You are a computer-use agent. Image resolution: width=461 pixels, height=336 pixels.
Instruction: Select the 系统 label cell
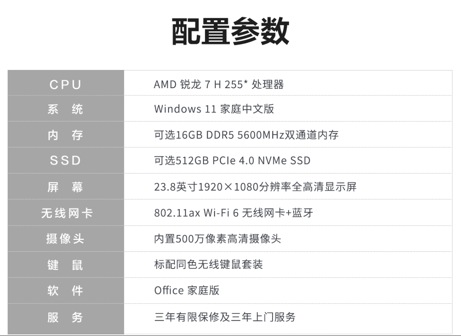[65, 109]
